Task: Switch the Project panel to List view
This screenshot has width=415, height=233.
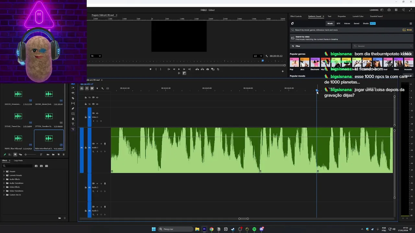Action: tap(10, 154)
